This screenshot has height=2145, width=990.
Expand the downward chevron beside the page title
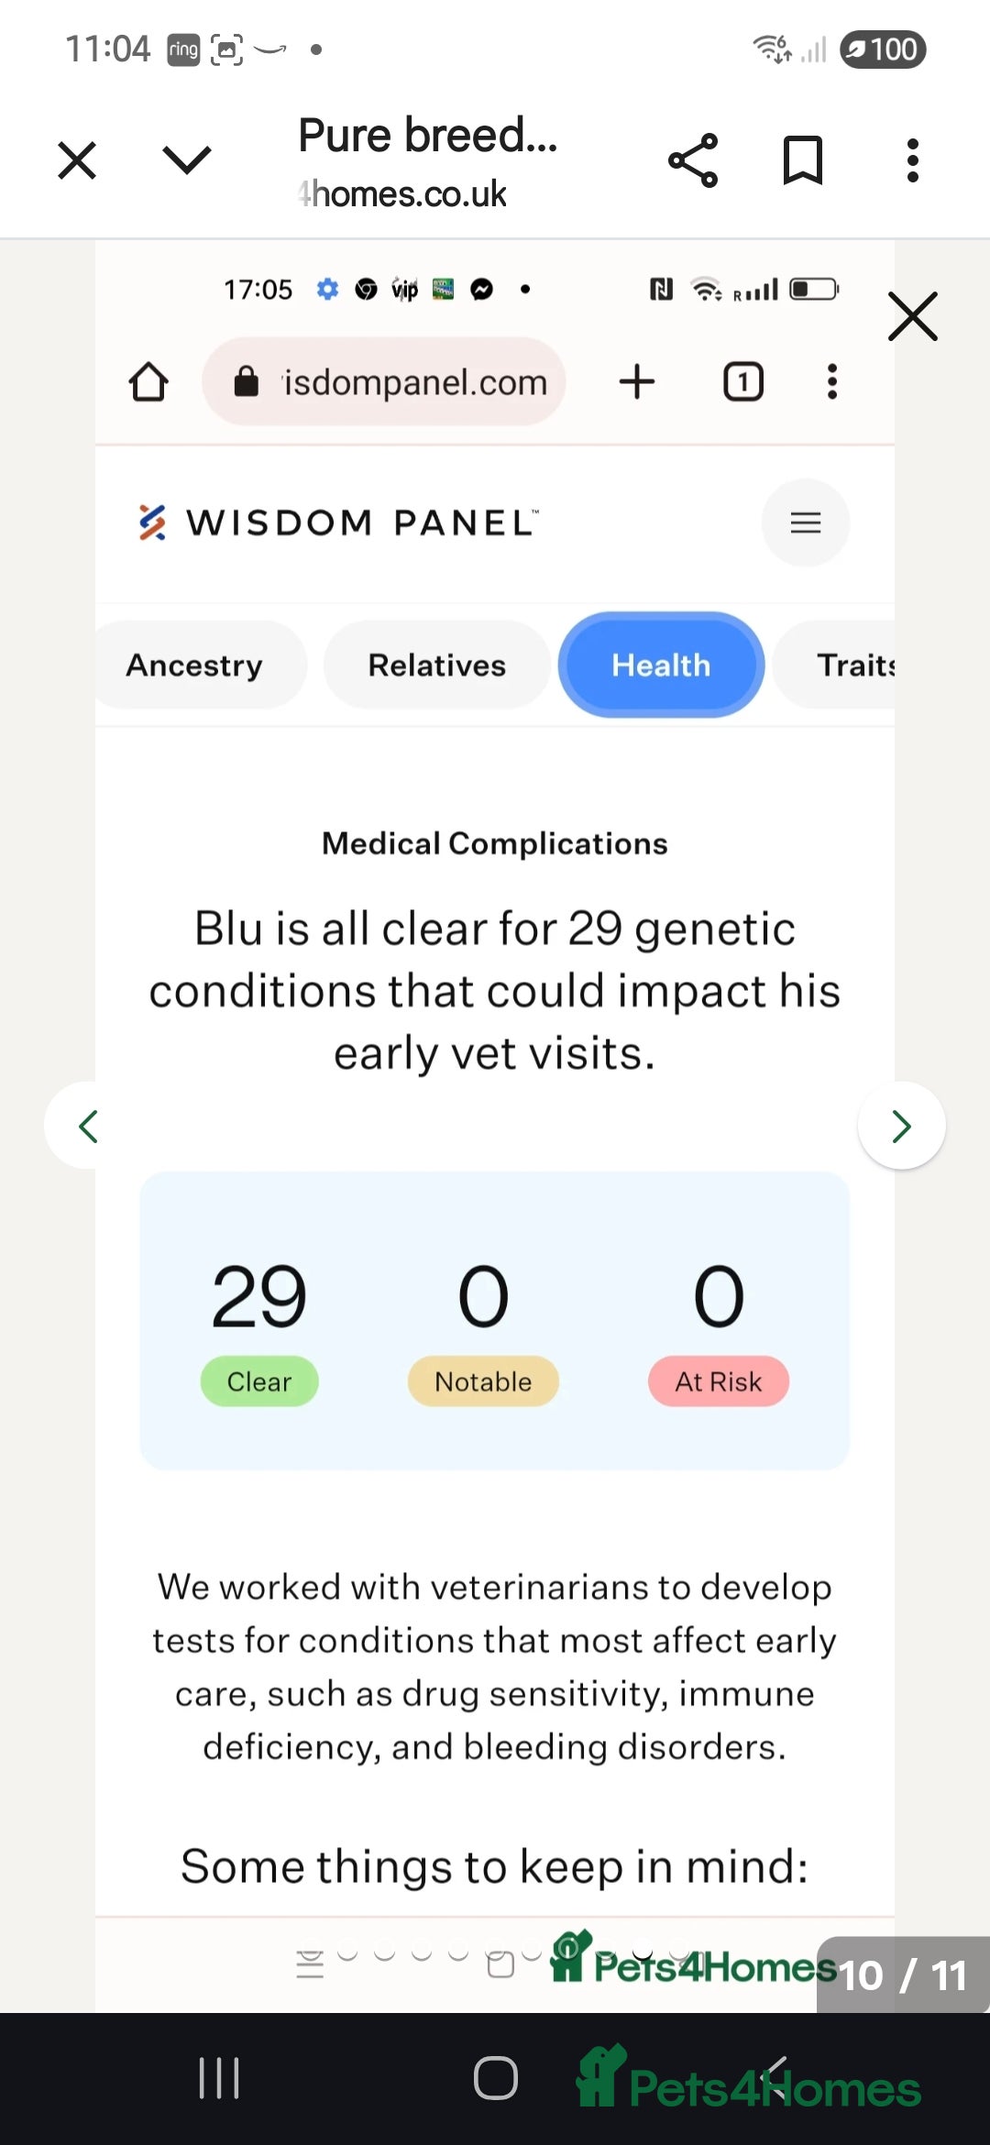[x=187, y=160]
